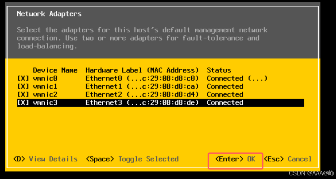Click the Esc Cancel option

287,159
